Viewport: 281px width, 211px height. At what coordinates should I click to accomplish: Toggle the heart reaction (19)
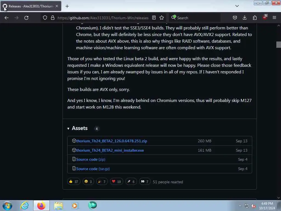(116, 182)
